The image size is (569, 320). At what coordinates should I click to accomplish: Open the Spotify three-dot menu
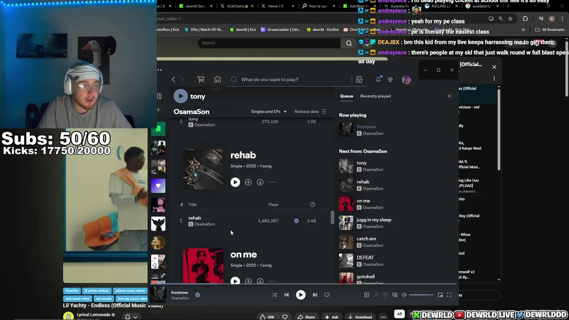point(160,70)
